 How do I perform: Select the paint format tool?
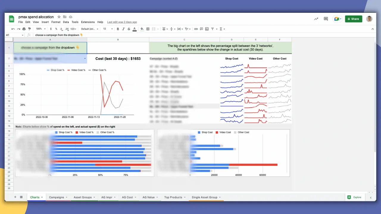click(x=29, y=29)
